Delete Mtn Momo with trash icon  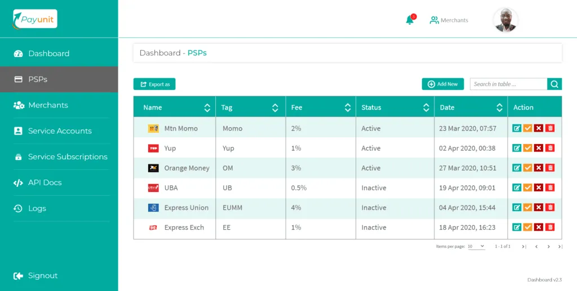(x=550, y=128)
